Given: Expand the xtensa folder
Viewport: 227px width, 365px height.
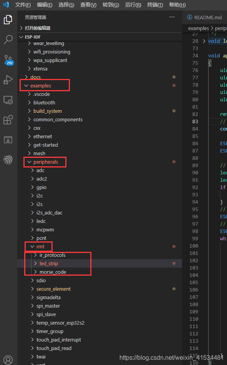Looking at the screenshot, I should click(x=100, y=69).
